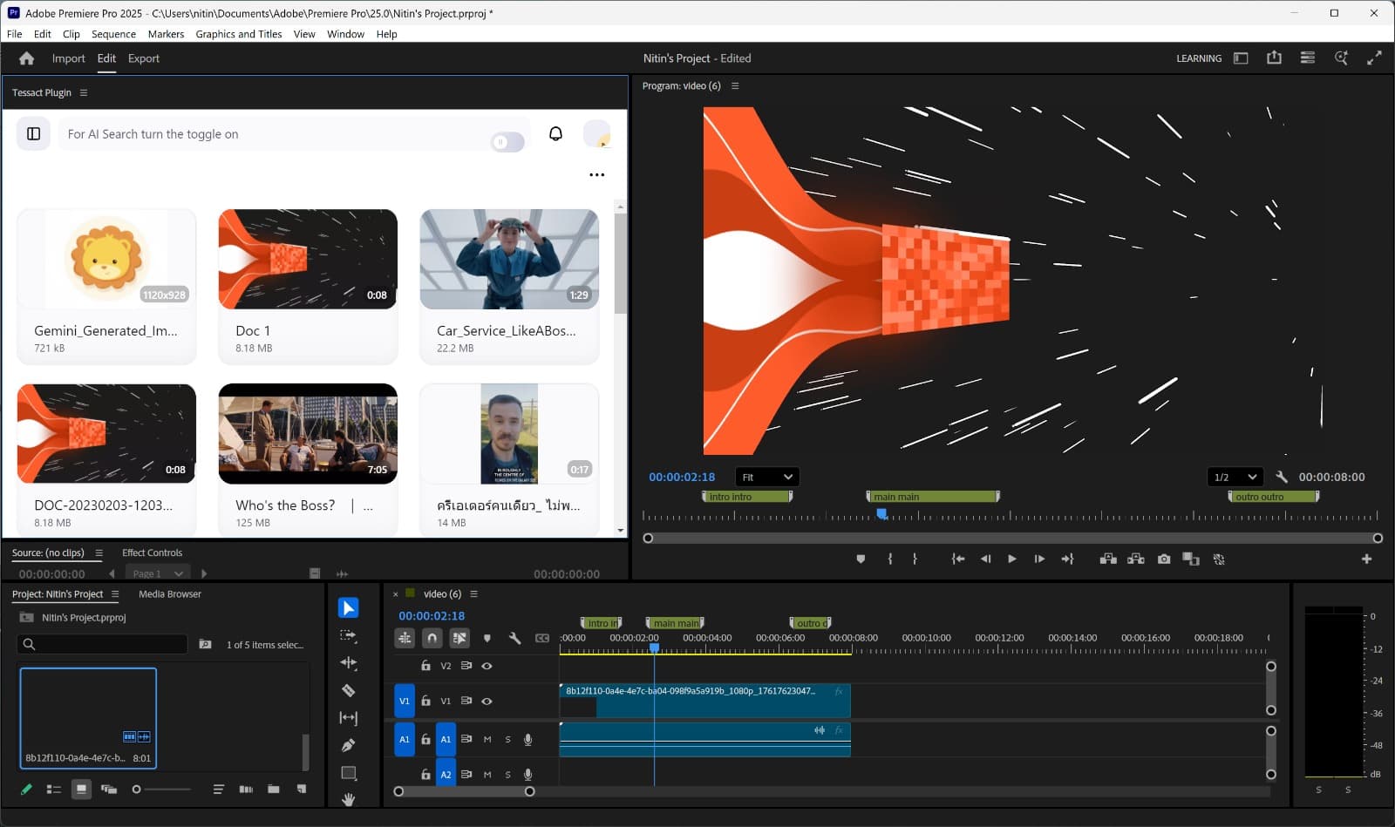Hide the V1 track with its eye toggle
This screenshot has width=1395, height=827.
[x=487, y=702]
